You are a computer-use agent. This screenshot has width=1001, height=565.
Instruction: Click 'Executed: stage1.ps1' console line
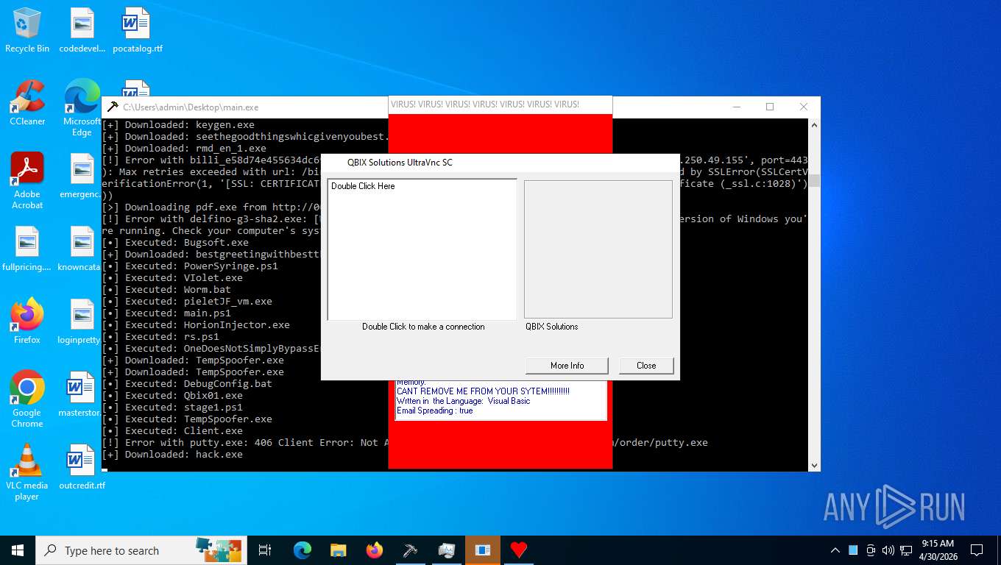[x=172, y=408]
